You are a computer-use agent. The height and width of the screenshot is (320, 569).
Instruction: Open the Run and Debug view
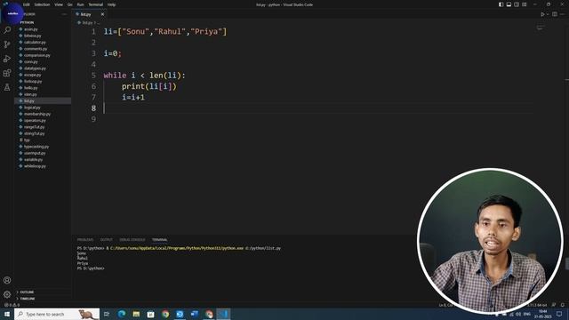(x=7, y=59)
